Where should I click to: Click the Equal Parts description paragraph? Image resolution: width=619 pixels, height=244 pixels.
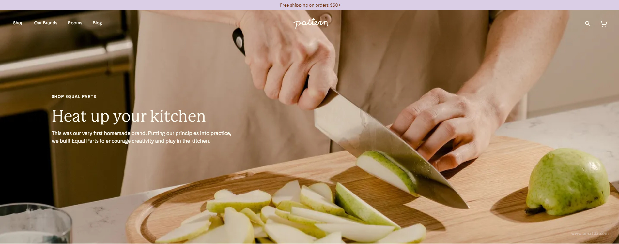(x=141, y=137)
